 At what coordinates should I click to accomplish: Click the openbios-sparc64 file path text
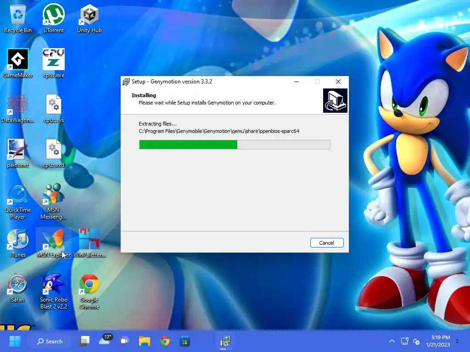(219, 131)
